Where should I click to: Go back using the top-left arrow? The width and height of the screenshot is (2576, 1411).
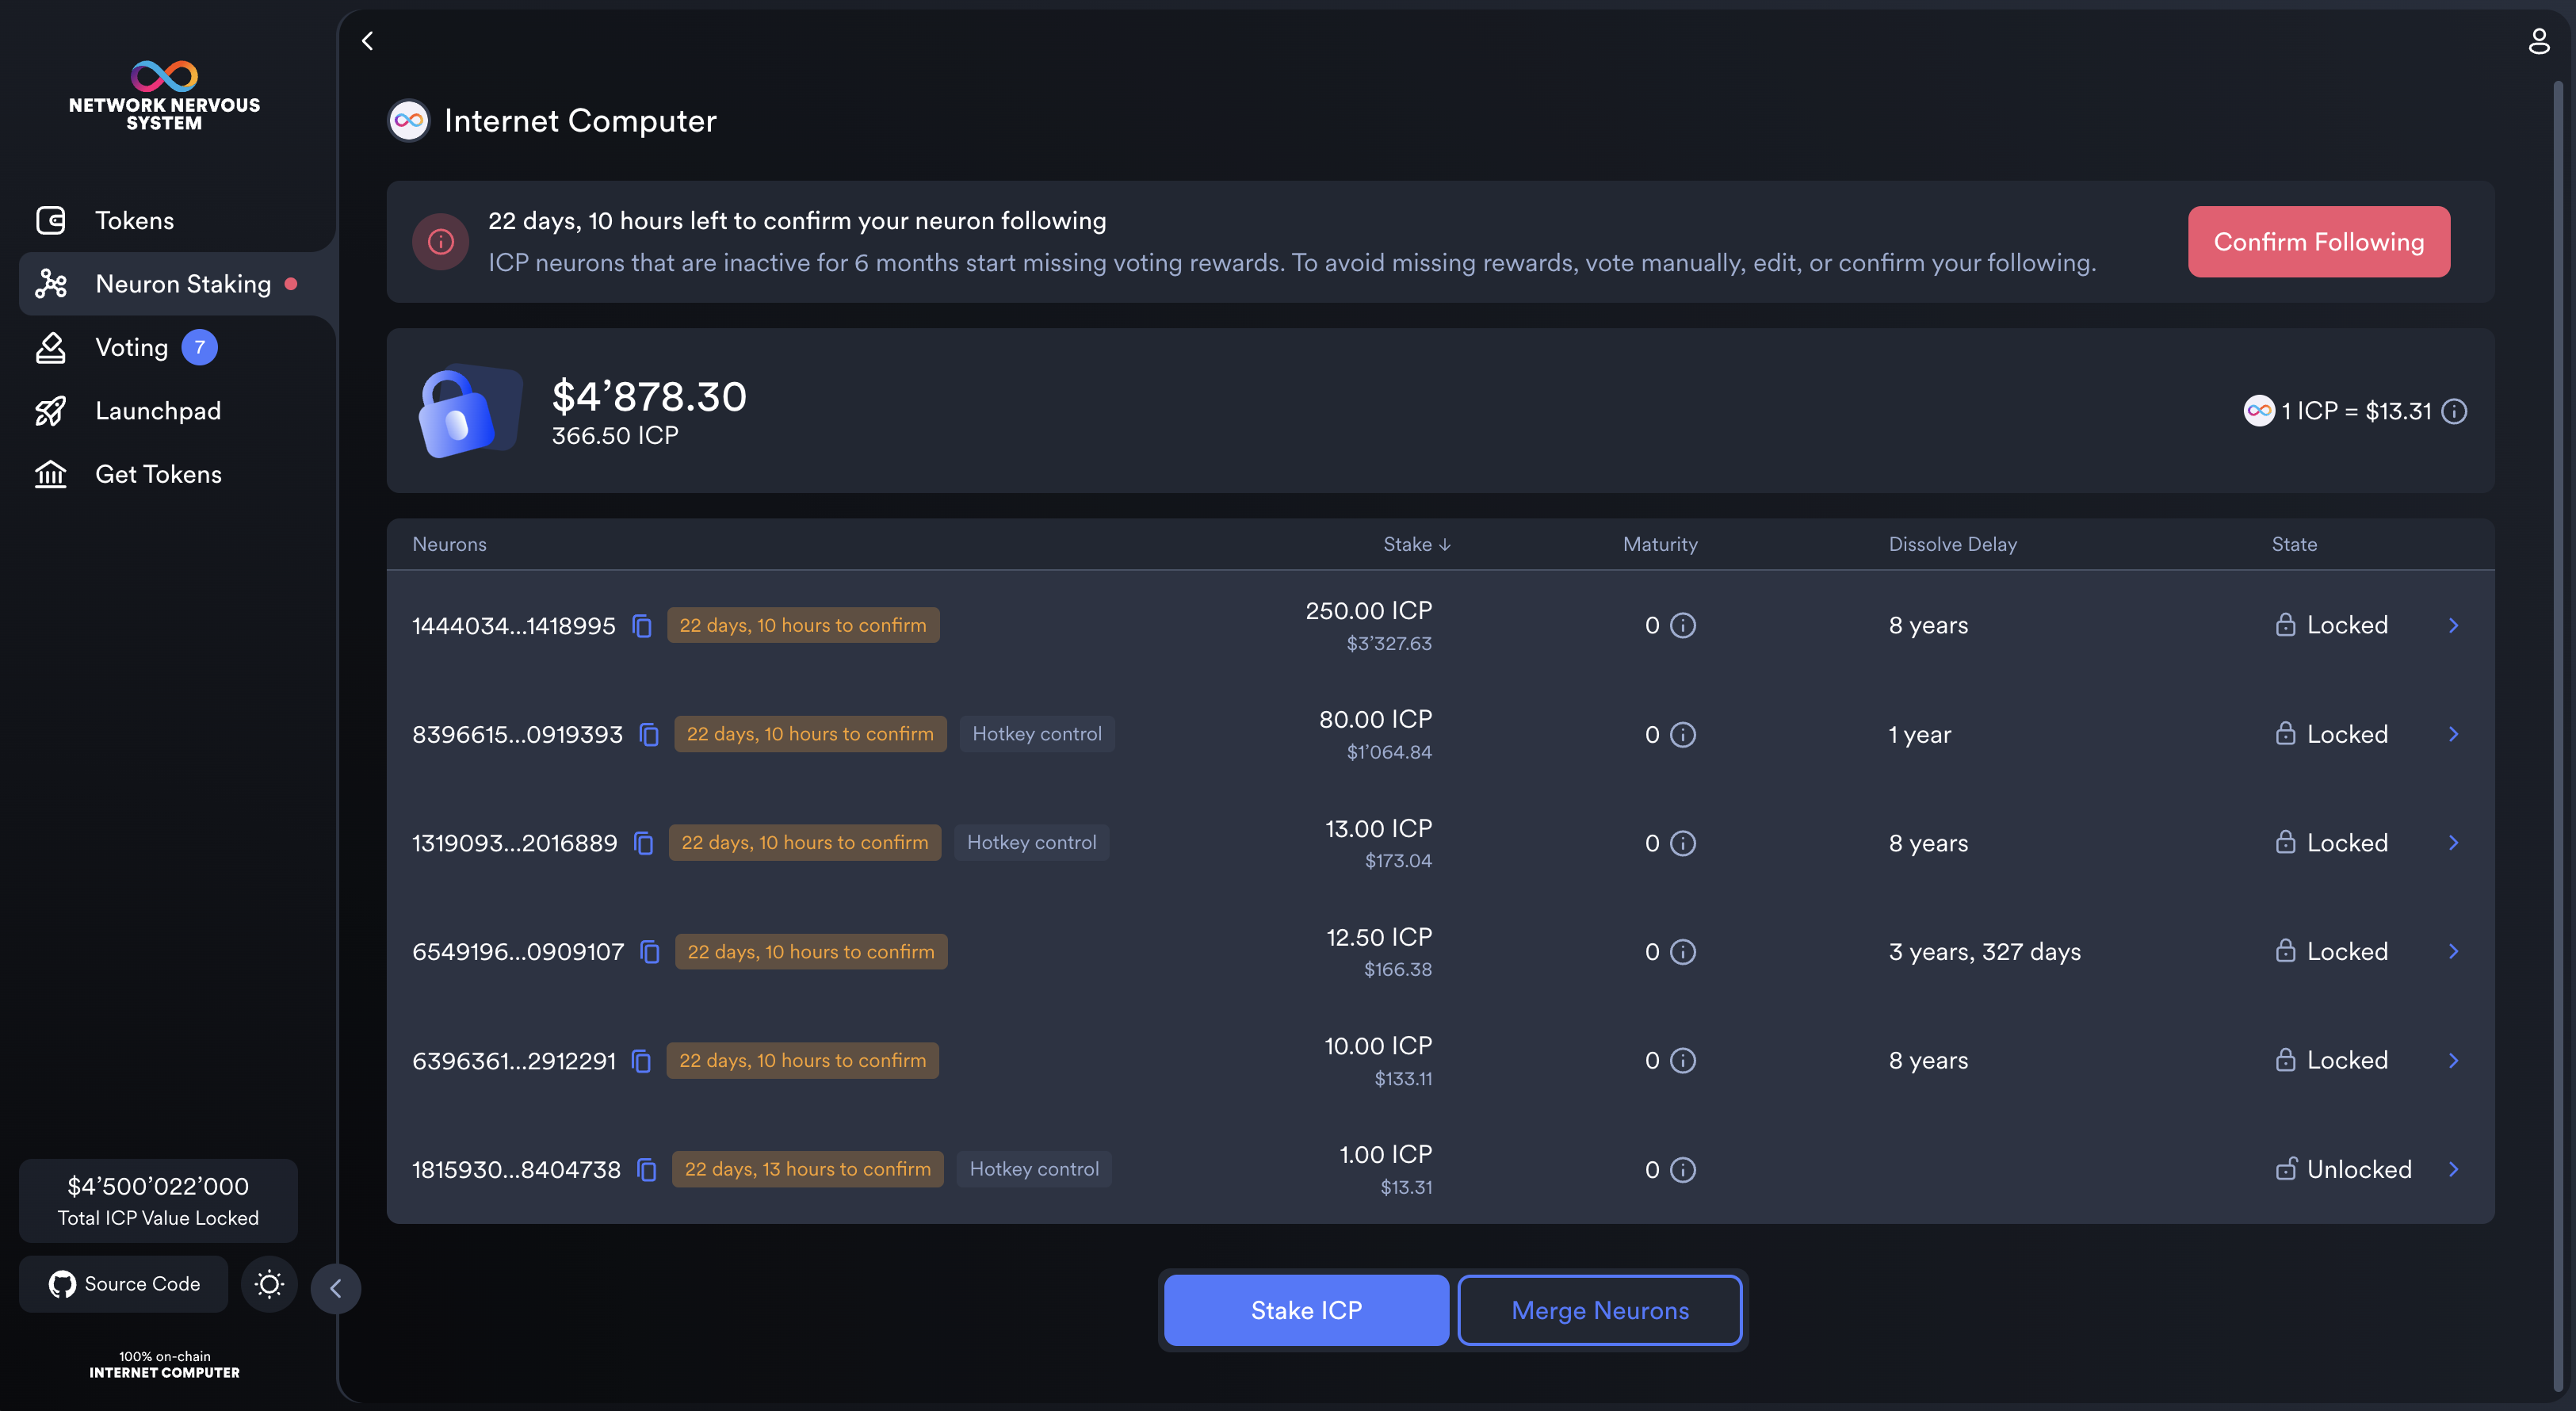367,41
